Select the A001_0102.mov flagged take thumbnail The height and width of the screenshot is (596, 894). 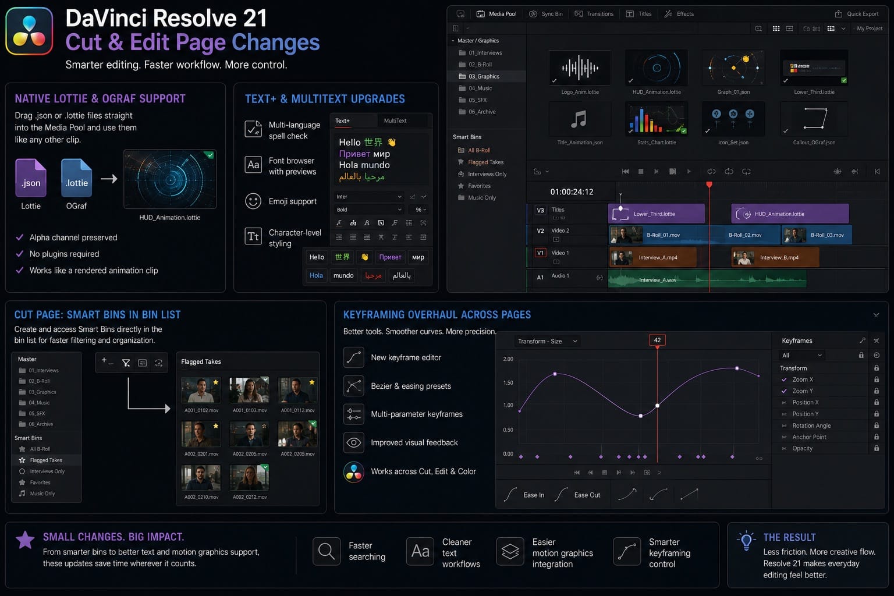[x=201, y=391]
